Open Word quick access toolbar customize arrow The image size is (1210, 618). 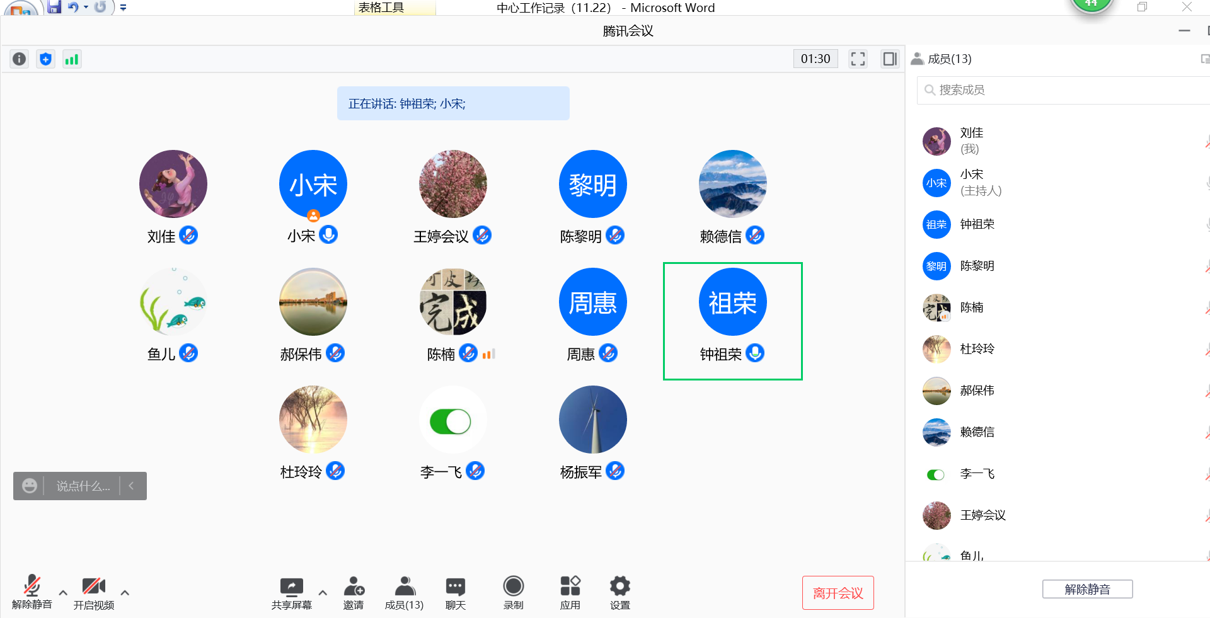tap(124, 8)
